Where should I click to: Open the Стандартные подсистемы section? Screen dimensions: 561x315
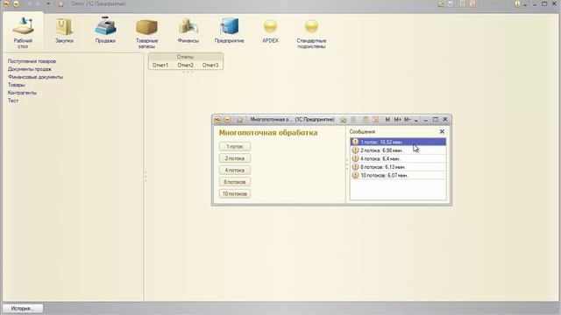coord(311,33)
